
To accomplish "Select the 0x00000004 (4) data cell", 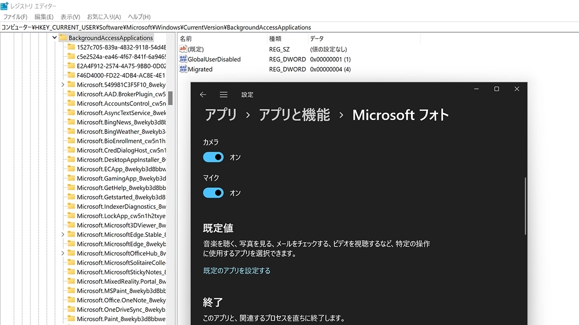I will coord(330,69).
